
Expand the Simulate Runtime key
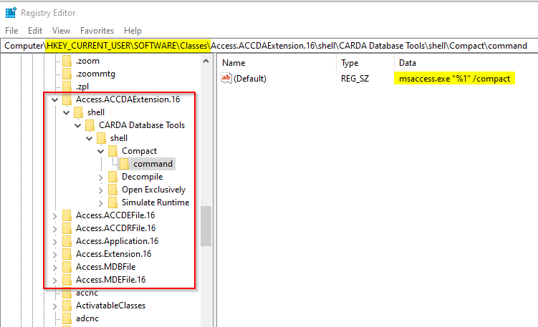pos(101,203)
